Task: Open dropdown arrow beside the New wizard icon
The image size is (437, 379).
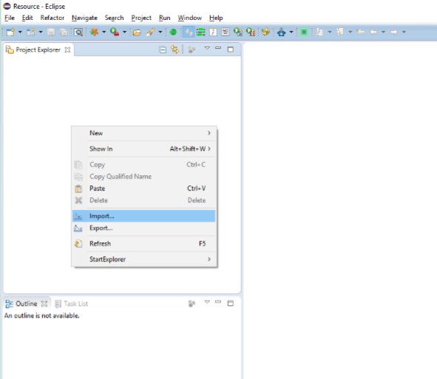Action: 20,33
